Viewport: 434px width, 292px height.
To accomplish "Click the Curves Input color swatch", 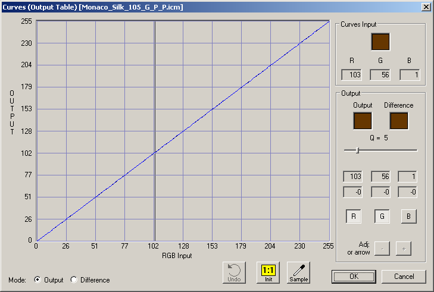I will 380,42.
